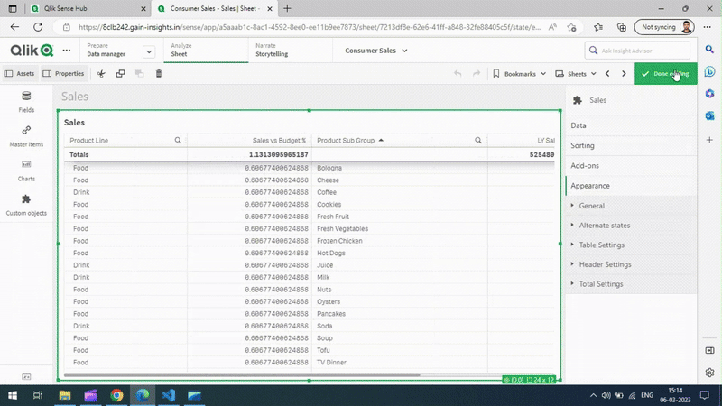Click Sales vs Budget % column header

[279, 141]
